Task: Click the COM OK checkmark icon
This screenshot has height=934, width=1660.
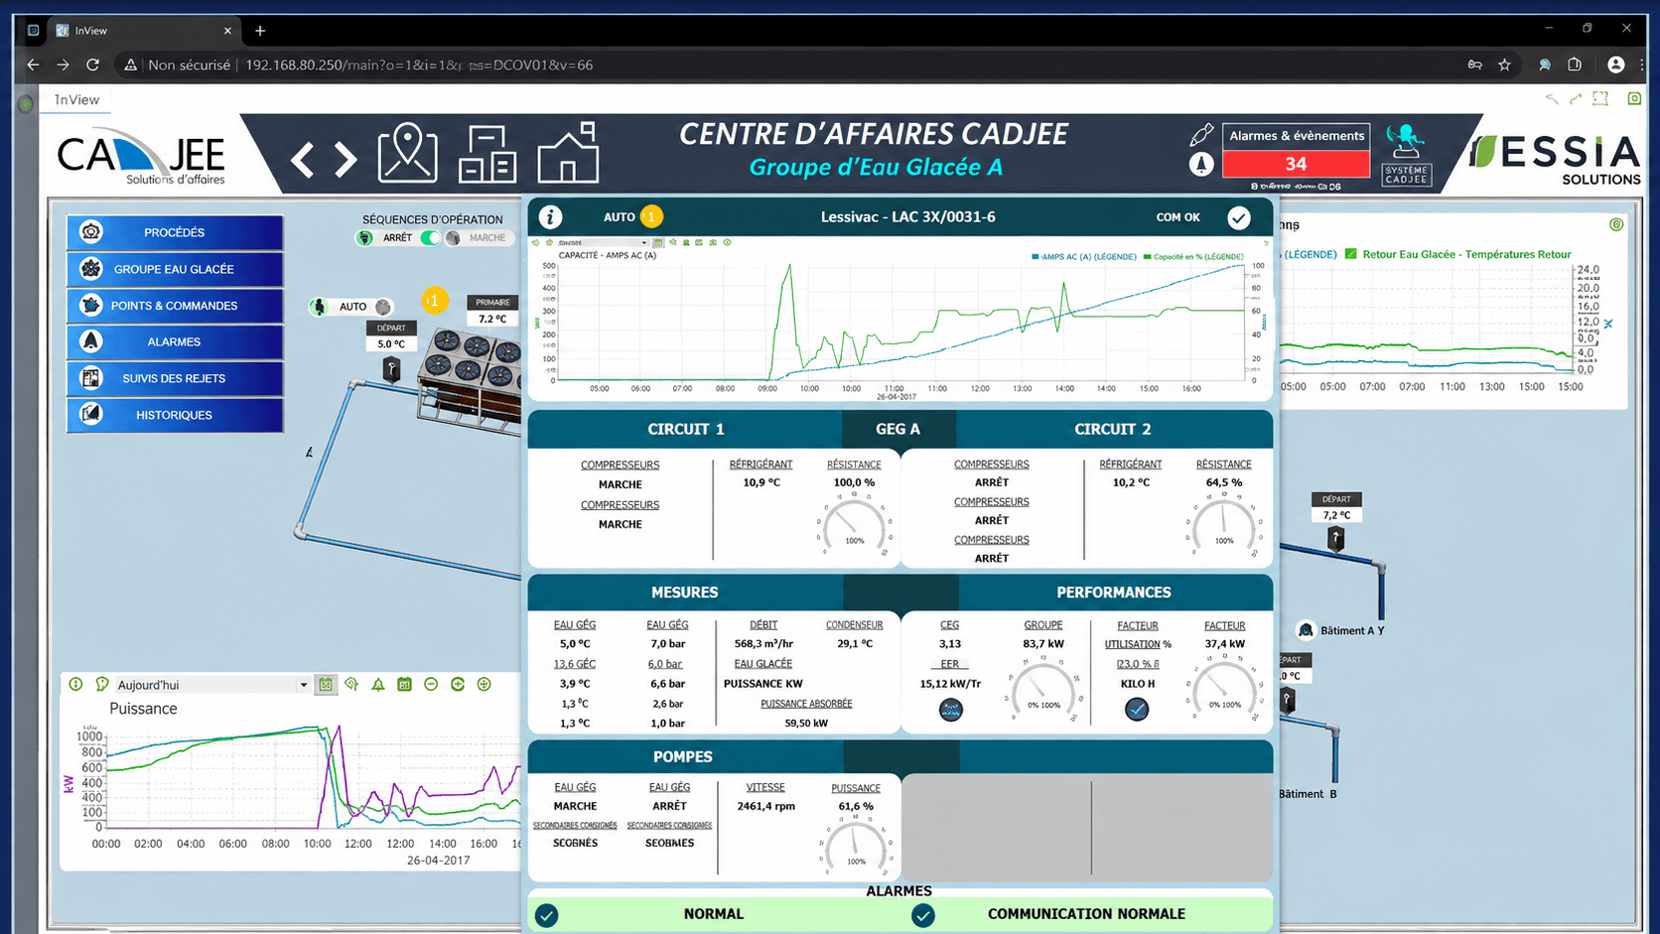Action: tap(1238, 217)
